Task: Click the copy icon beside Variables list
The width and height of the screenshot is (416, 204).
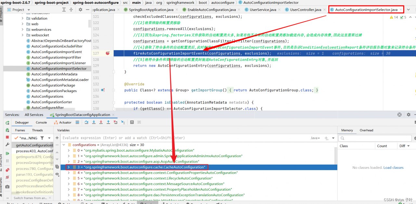Action: click(x=57, y=167)
